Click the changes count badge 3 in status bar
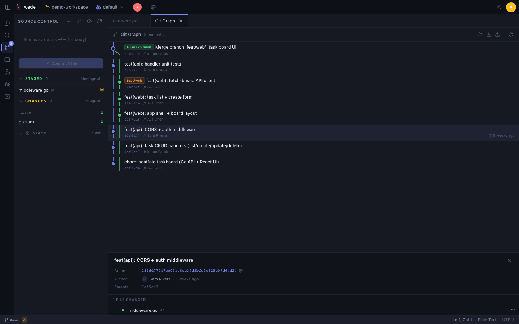Image resolution: width=519 pixels, height=324 pixels. click(25, 320)
